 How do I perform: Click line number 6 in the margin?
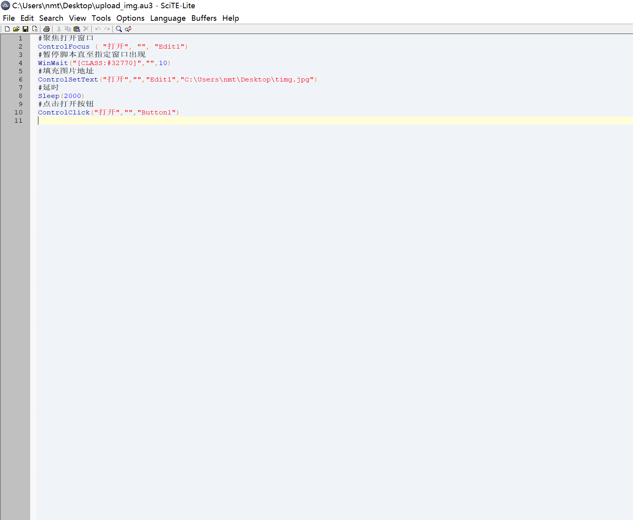[20, 80]
